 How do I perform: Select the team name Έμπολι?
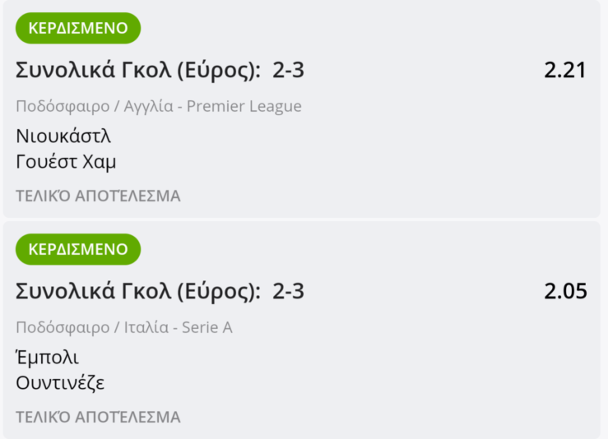(x=48, y=358)
